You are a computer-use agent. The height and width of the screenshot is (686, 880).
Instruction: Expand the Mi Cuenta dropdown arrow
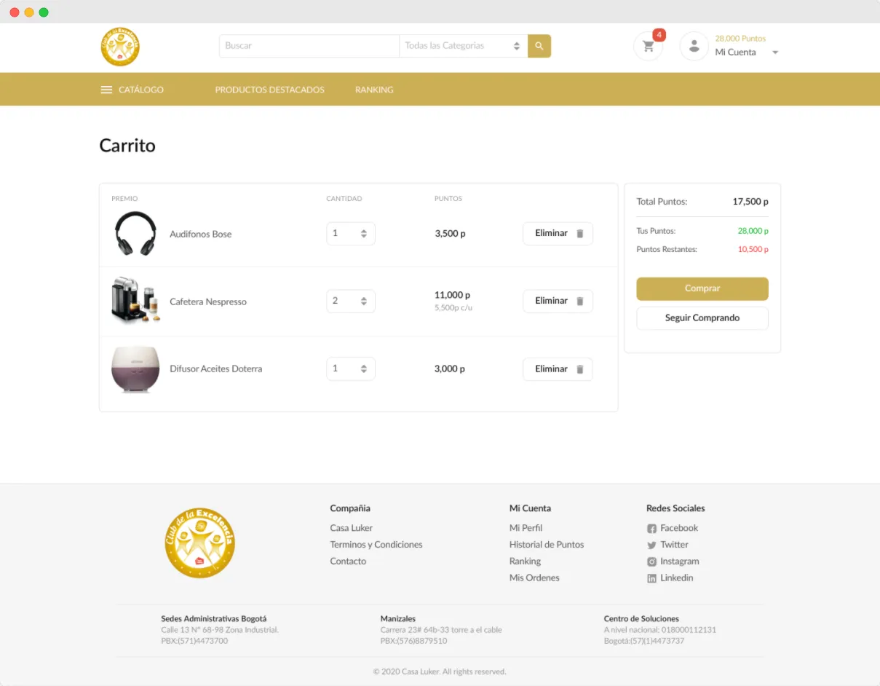[775, 52]
